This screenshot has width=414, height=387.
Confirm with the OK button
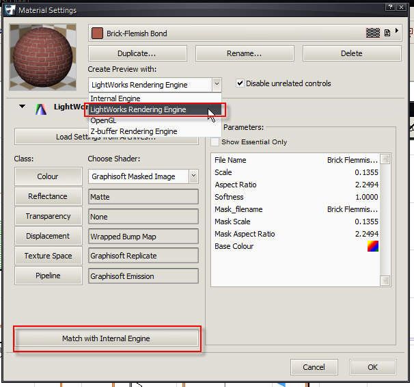point(372,367)
